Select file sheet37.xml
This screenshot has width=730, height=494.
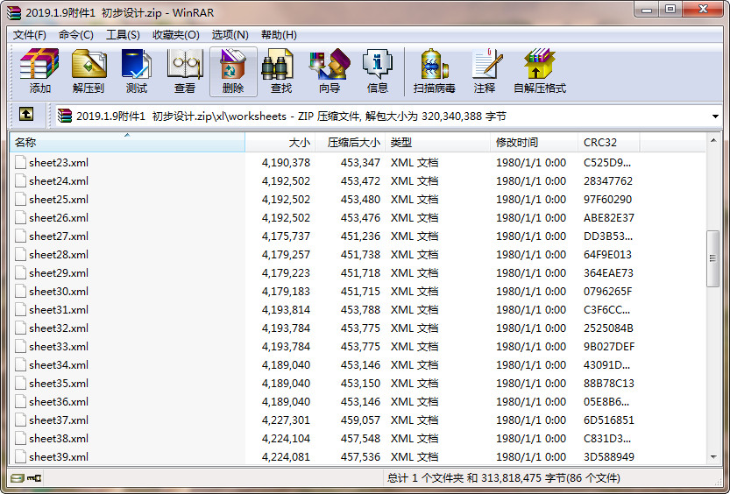[59, 420]
